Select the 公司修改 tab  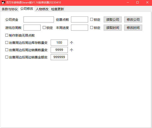click(27, 9)
